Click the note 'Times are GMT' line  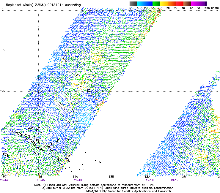tap(94, 185)
